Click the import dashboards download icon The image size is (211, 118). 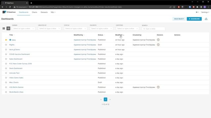206,19
